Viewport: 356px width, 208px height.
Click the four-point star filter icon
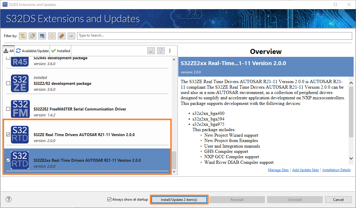coord(52,36)
